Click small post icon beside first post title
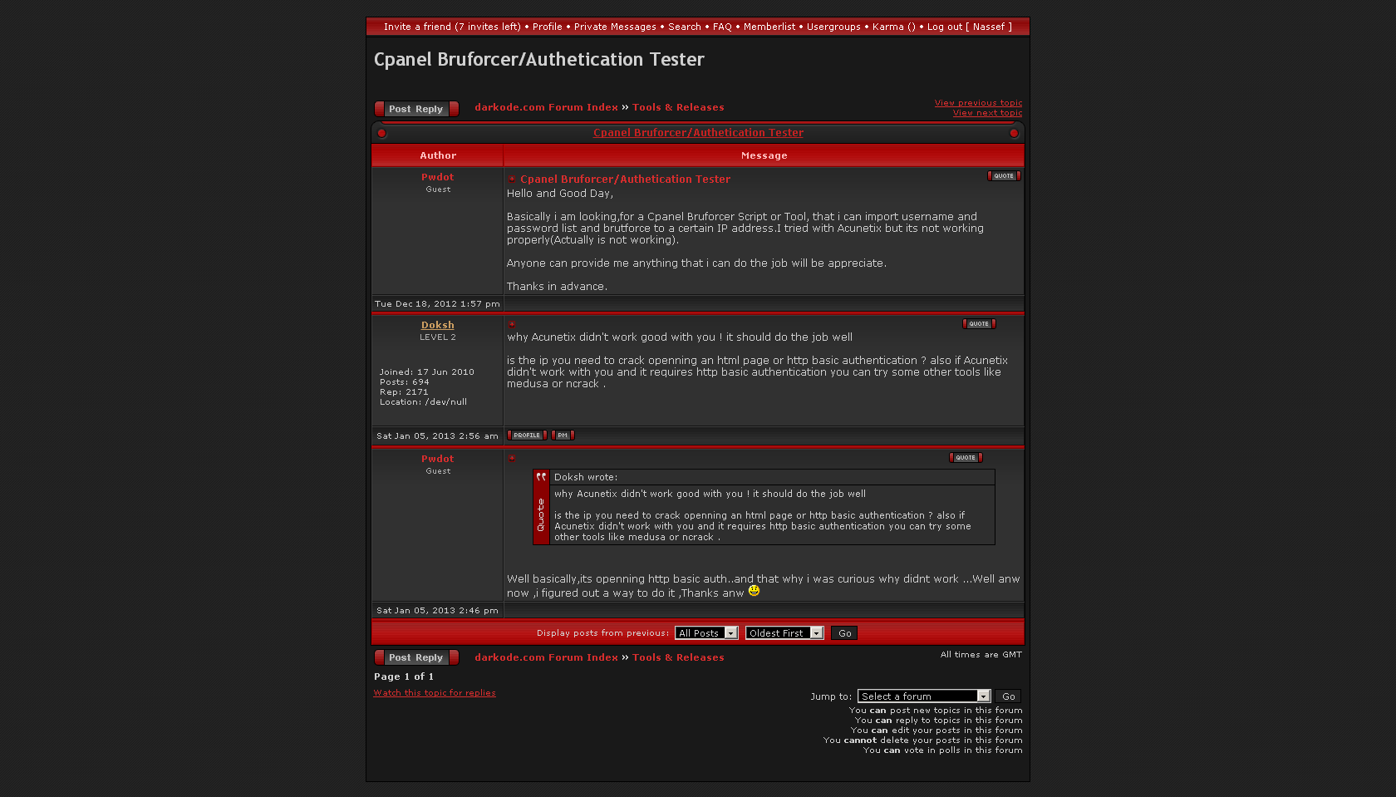This screenshot has width=1396, height=797. (512, 180)
